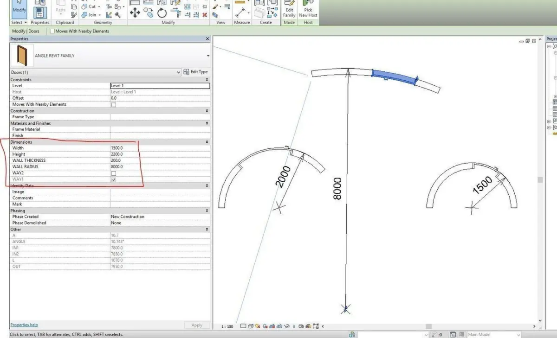Click the door family type thumbnail

coord(21,56)
